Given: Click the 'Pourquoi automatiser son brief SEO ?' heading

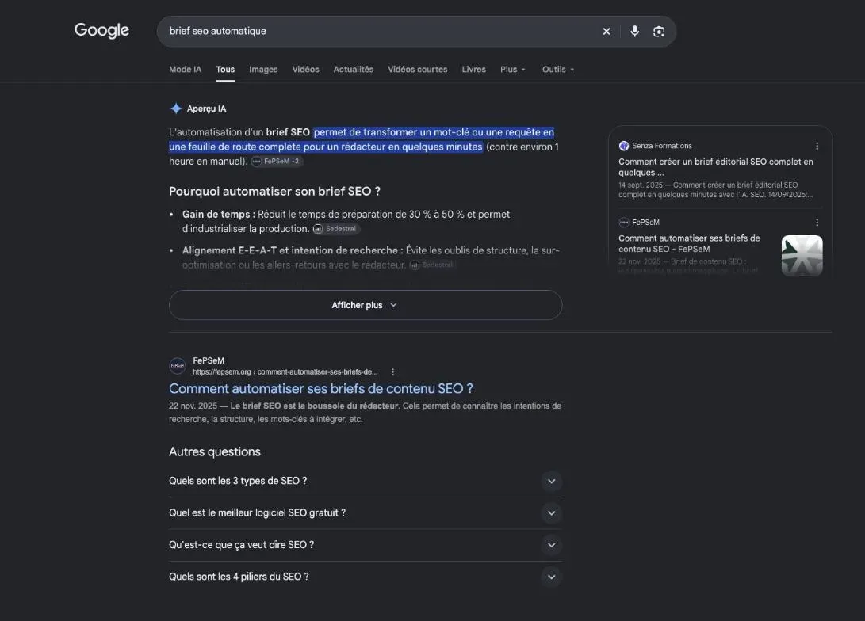Looking at the screenshot, I should 275,191.
